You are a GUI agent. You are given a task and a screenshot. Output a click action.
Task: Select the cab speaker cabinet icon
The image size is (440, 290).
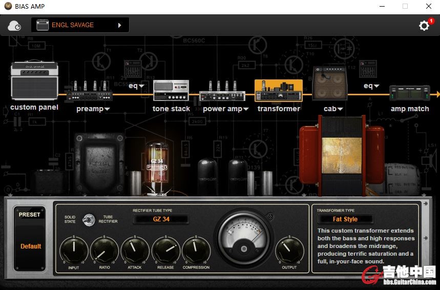[329, 83]
